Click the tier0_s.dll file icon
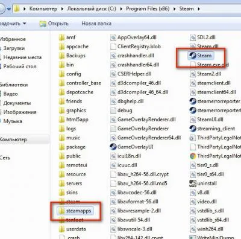Image resolution: width=241 pixels, height=239 pixels. click(x=193, y=165)
